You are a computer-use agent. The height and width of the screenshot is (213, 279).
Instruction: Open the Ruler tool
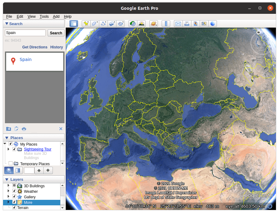click(x=166, y=23)
